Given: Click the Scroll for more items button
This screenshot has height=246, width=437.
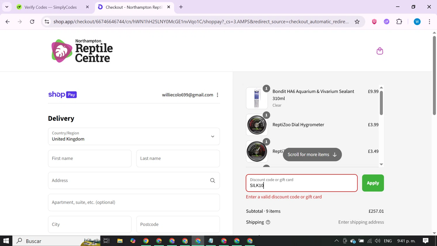Looking at the screenshot, I should coord(312,154).
